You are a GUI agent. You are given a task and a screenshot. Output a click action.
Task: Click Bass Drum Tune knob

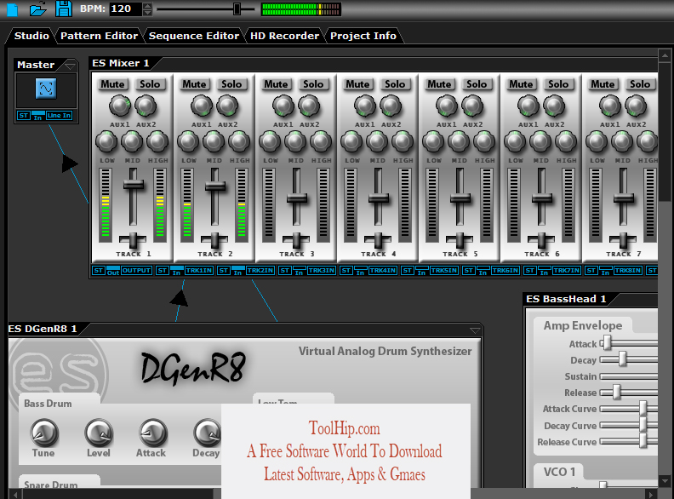(44, 433)
